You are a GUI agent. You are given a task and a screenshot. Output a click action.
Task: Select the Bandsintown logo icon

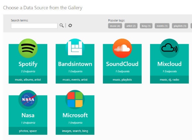[75, 48]
